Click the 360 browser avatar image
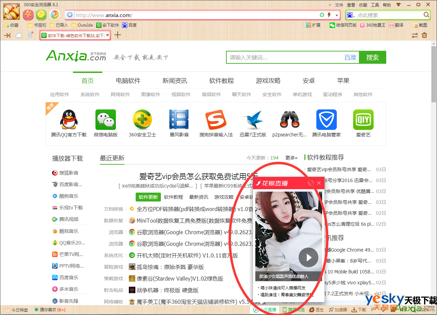437x315 pixels. coord(12,11)
